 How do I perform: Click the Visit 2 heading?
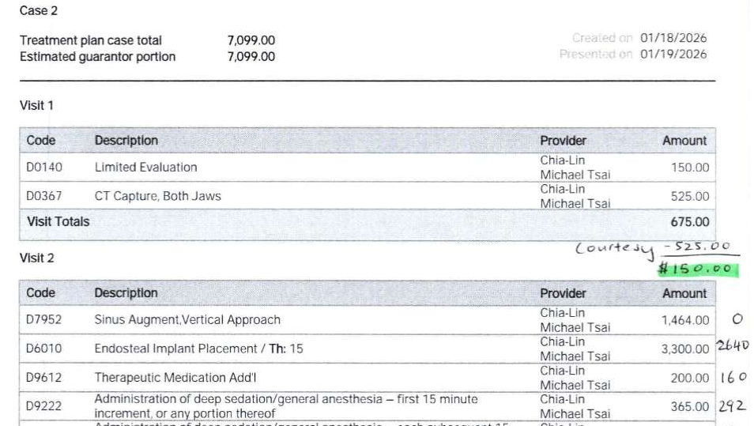pyautogui.click(x=37, y=258)
